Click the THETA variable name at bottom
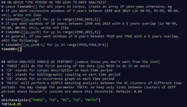This screenshot has height=107, width=187. coord(6,104)
